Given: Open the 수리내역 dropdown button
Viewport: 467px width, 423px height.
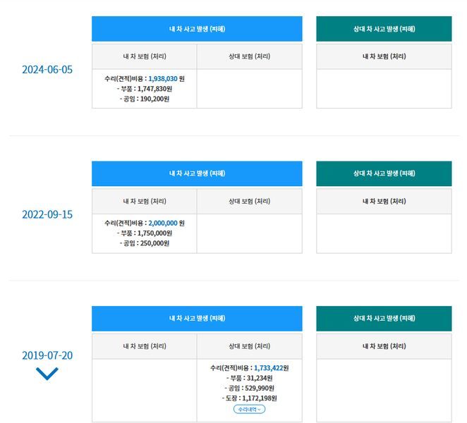Looking at the screenshot, I should (249, 410).
